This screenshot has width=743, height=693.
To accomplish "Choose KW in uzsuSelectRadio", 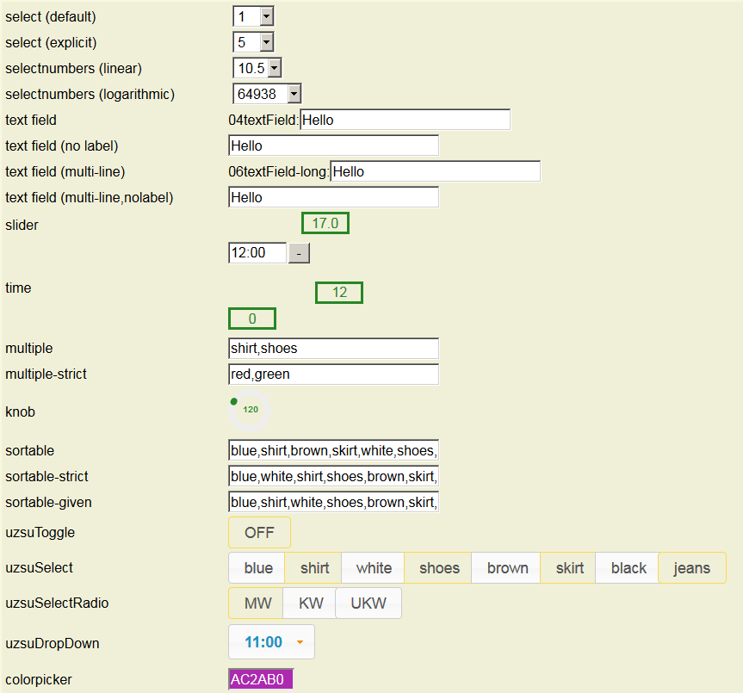I will (310, 603).
